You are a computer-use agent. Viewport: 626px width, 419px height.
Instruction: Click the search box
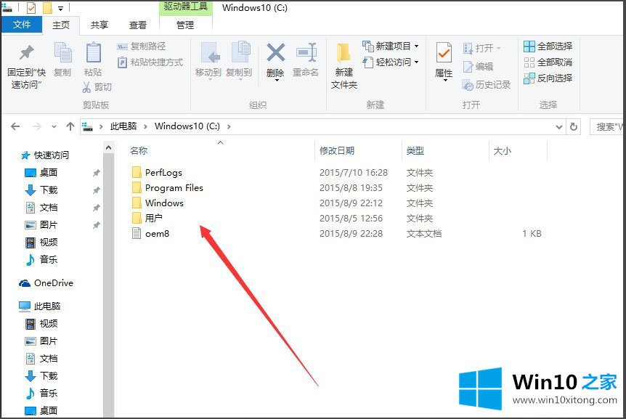(607, 126)
